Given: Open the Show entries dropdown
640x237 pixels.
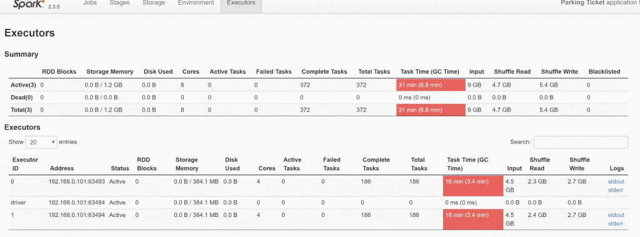Looking at the screenshot, I should (41, 142).
